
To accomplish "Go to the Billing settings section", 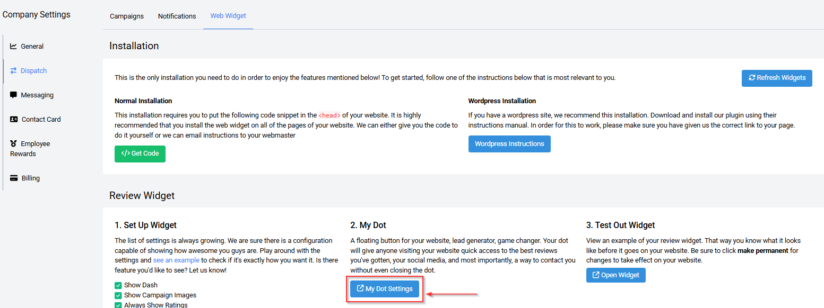I will pyautogui.click(x=31, y=178).
